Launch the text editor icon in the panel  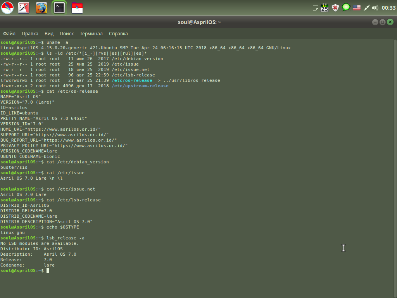click(x=24, y=8)
